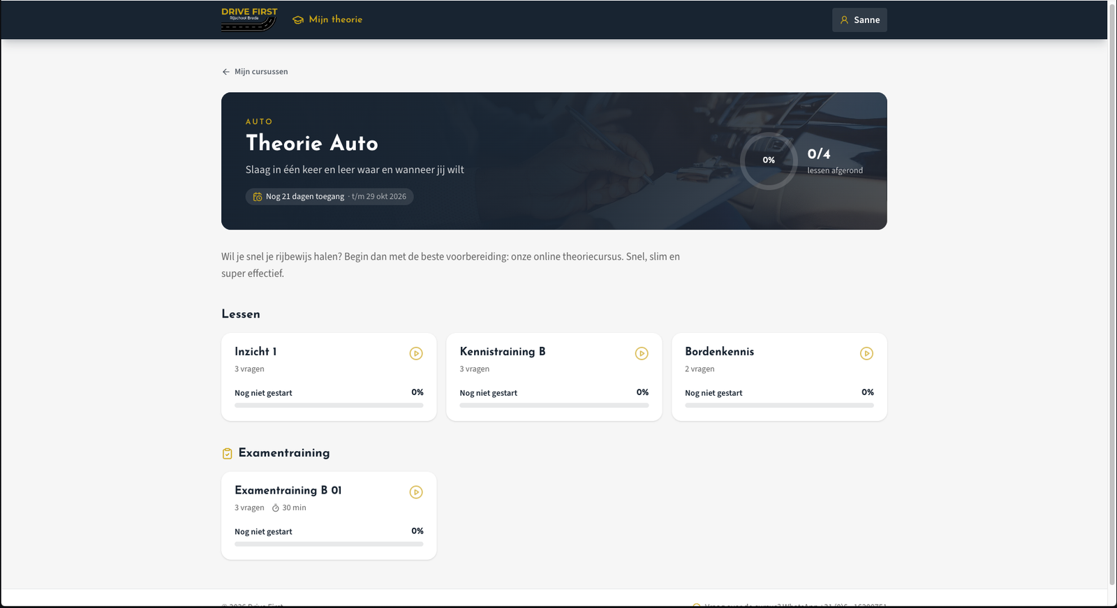The image size is (1117, 608).
Task: Open the Sanne user account button
Action: [859, 20]
